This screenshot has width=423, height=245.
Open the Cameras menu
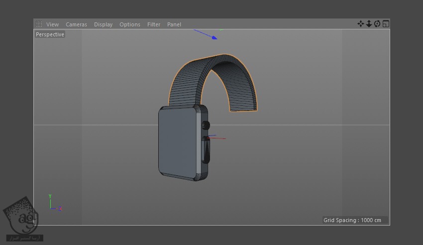(76, 24)
